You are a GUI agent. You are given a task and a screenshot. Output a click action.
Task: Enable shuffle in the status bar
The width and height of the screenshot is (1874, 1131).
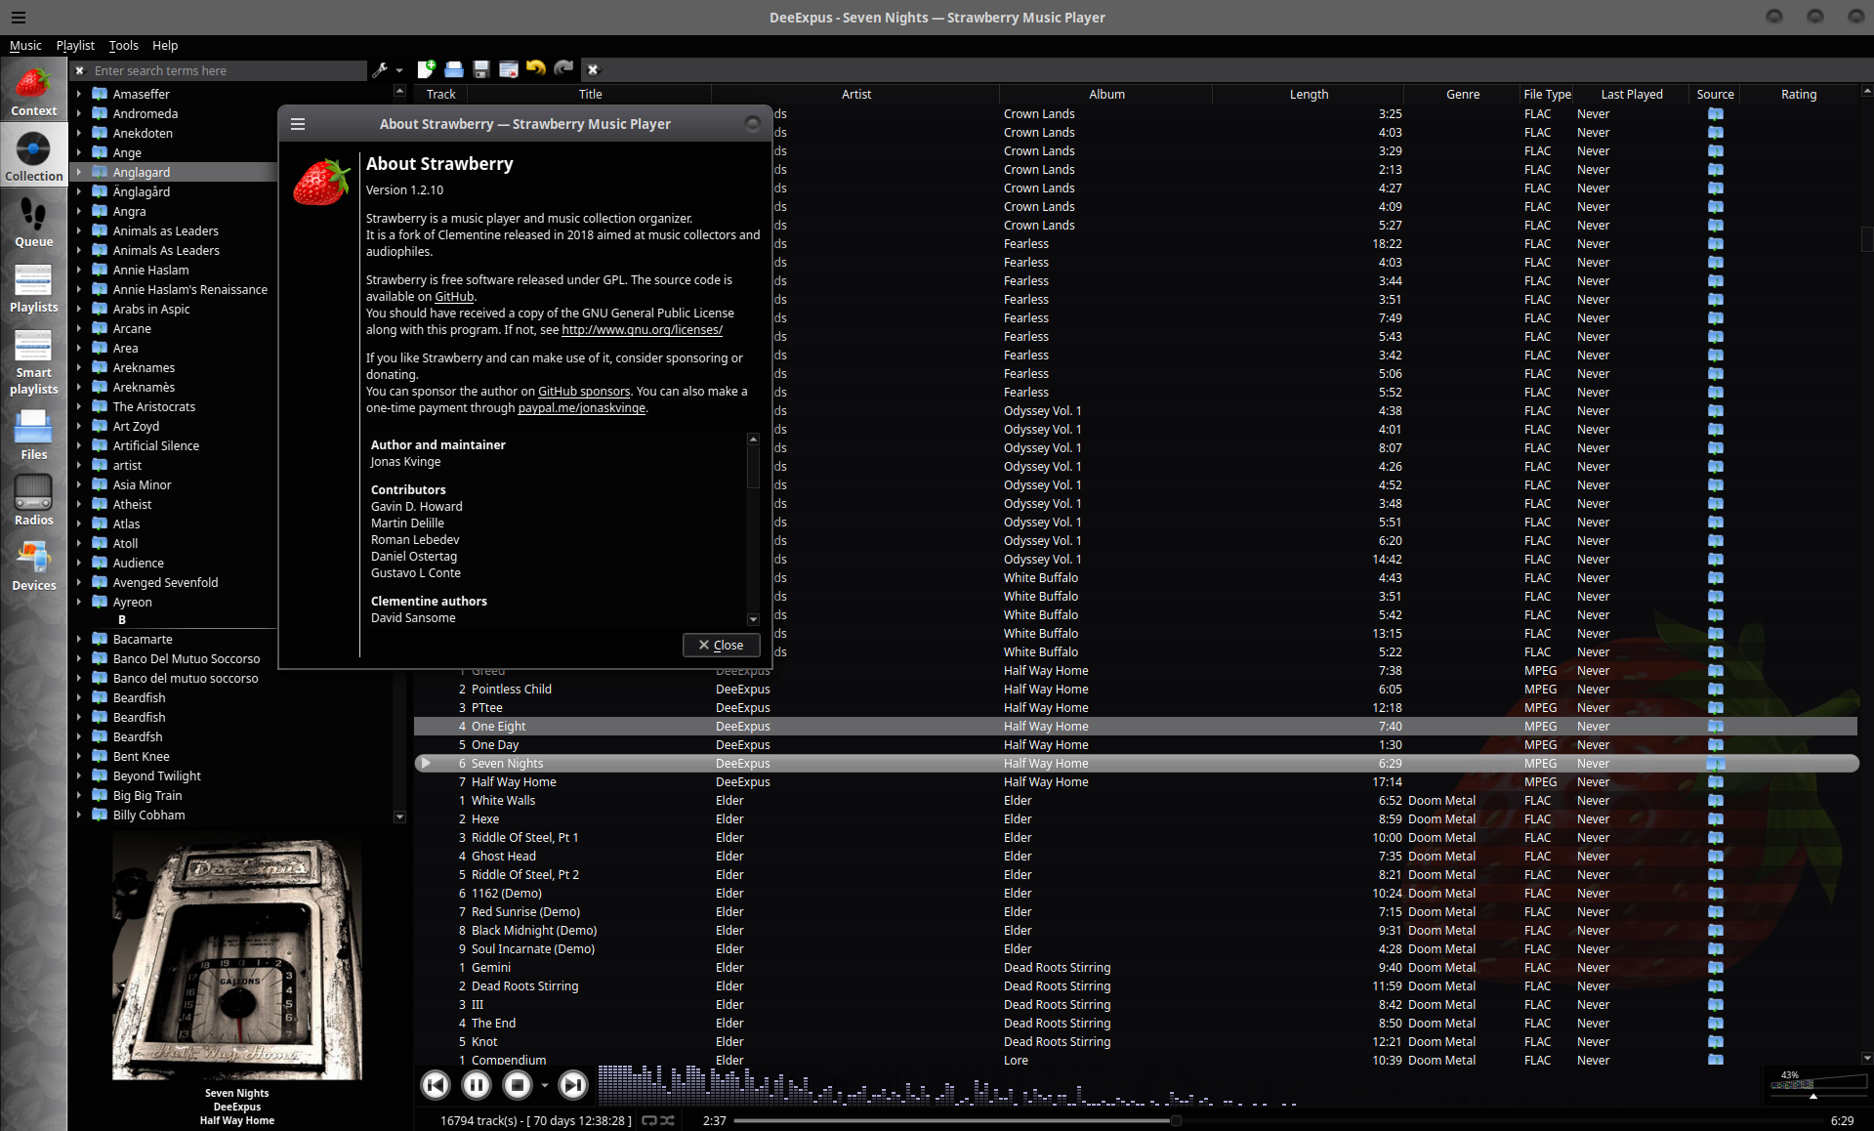[x=667, y=1121]
